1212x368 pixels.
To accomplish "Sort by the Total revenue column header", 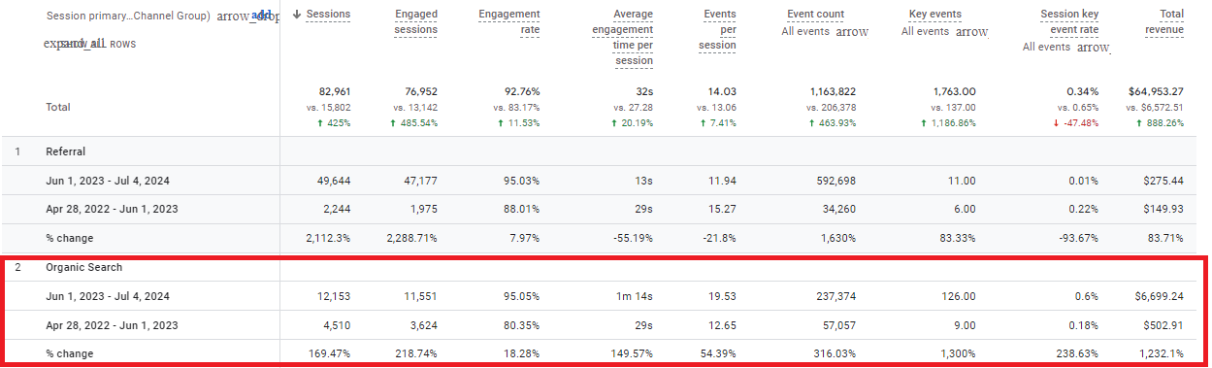I will 1171,21.
